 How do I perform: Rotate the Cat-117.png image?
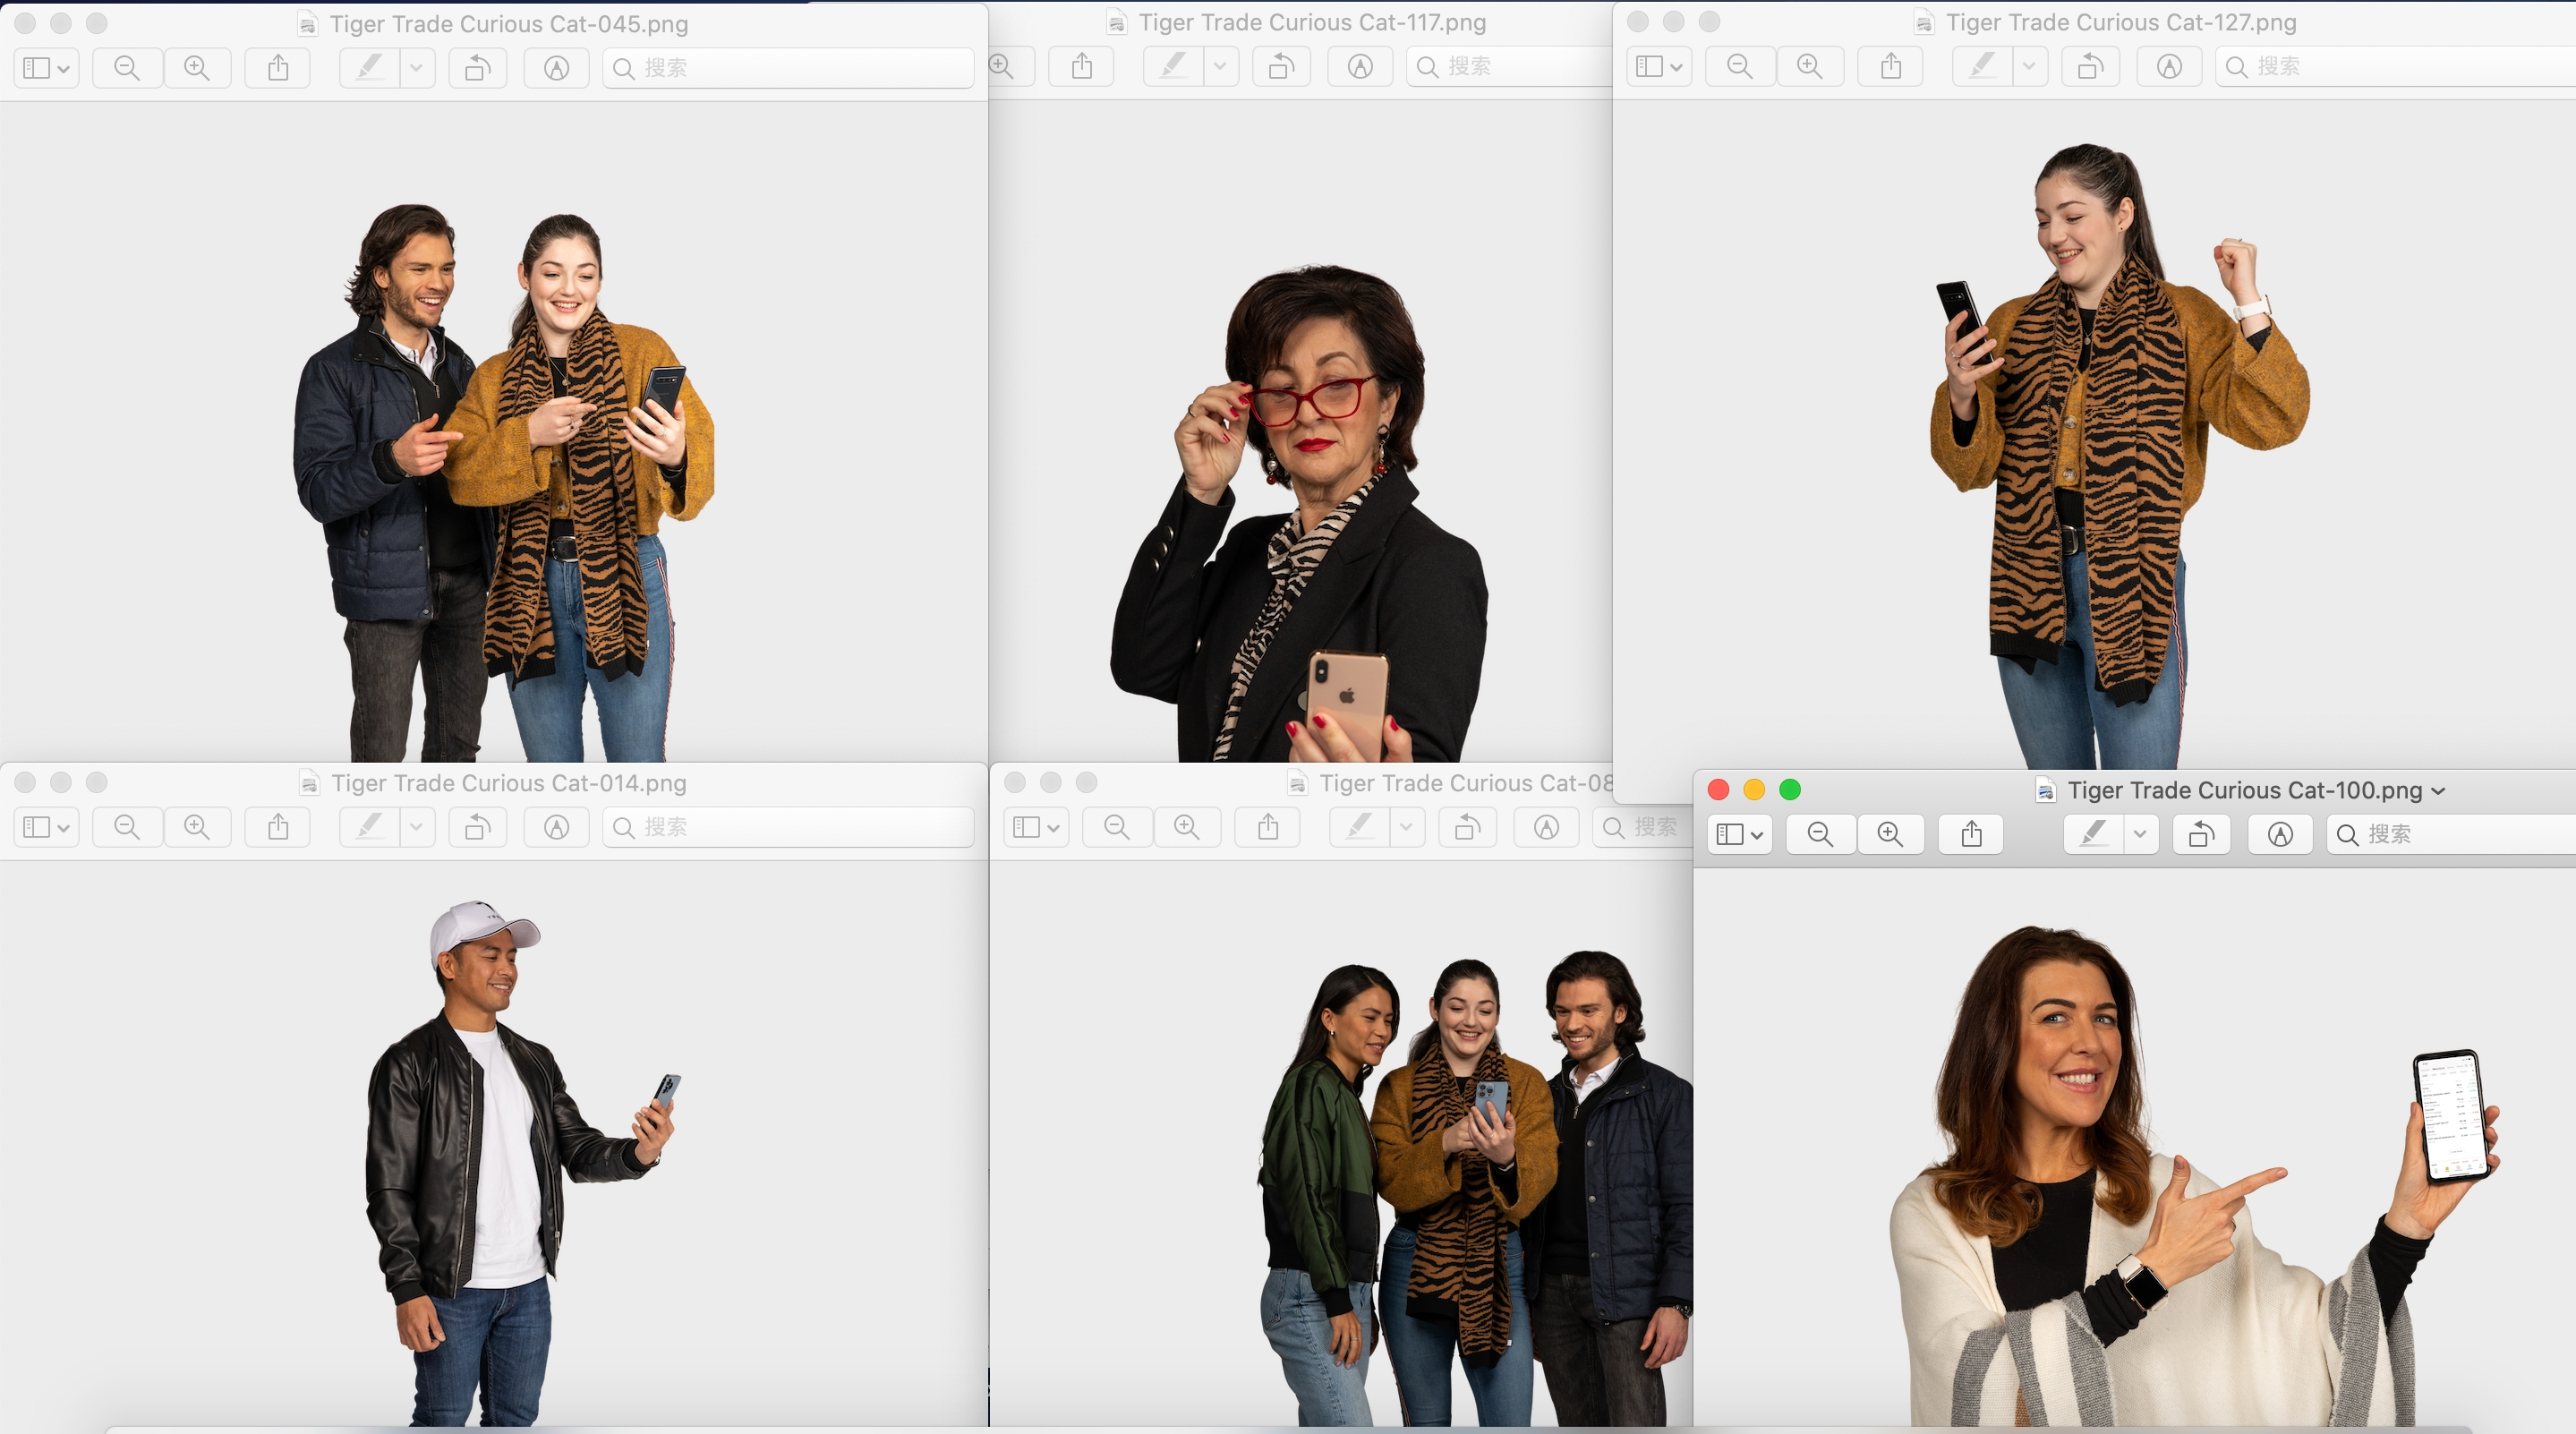click(x=1281, y=67)
